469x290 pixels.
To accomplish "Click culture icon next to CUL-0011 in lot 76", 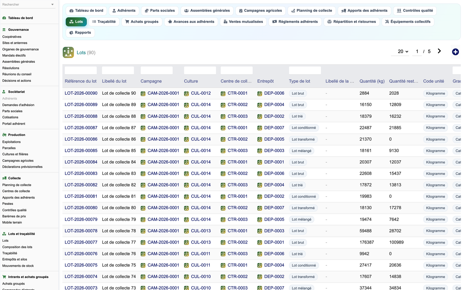I will pos(186,254).
